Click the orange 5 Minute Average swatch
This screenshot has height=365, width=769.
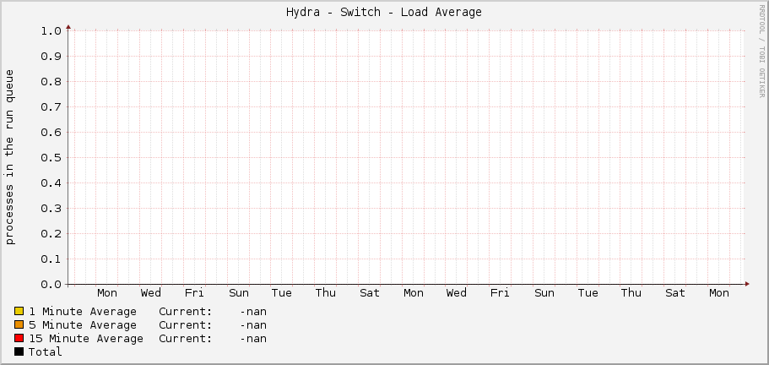coord(19,324)
